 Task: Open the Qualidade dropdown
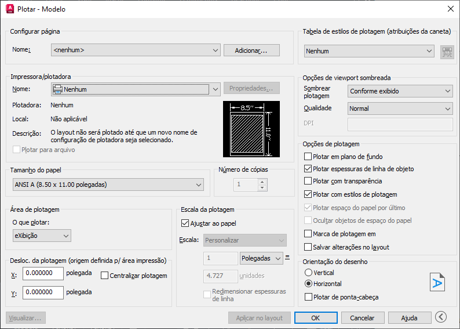(x=400, y=109)
